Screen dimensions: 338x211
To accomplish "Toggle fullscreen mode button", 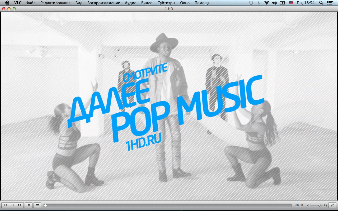I will coord(332,205).
